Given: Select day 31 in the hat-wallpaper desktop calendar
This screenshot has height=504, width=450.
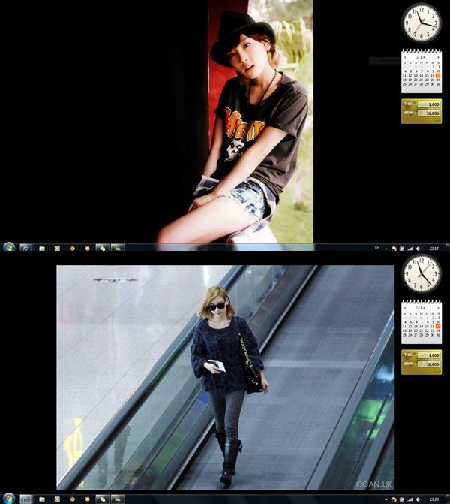Looking at the screenshot, I should (x=438, y=84).
